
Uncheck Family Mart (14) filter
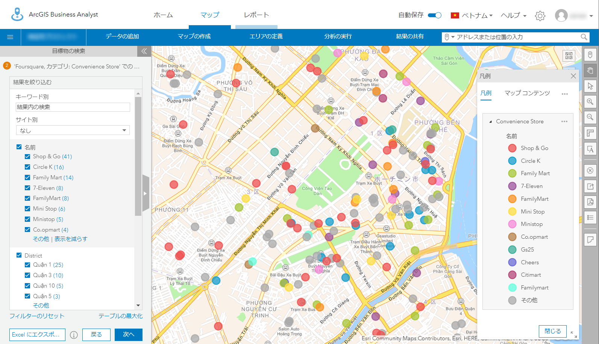coord(27,177)
